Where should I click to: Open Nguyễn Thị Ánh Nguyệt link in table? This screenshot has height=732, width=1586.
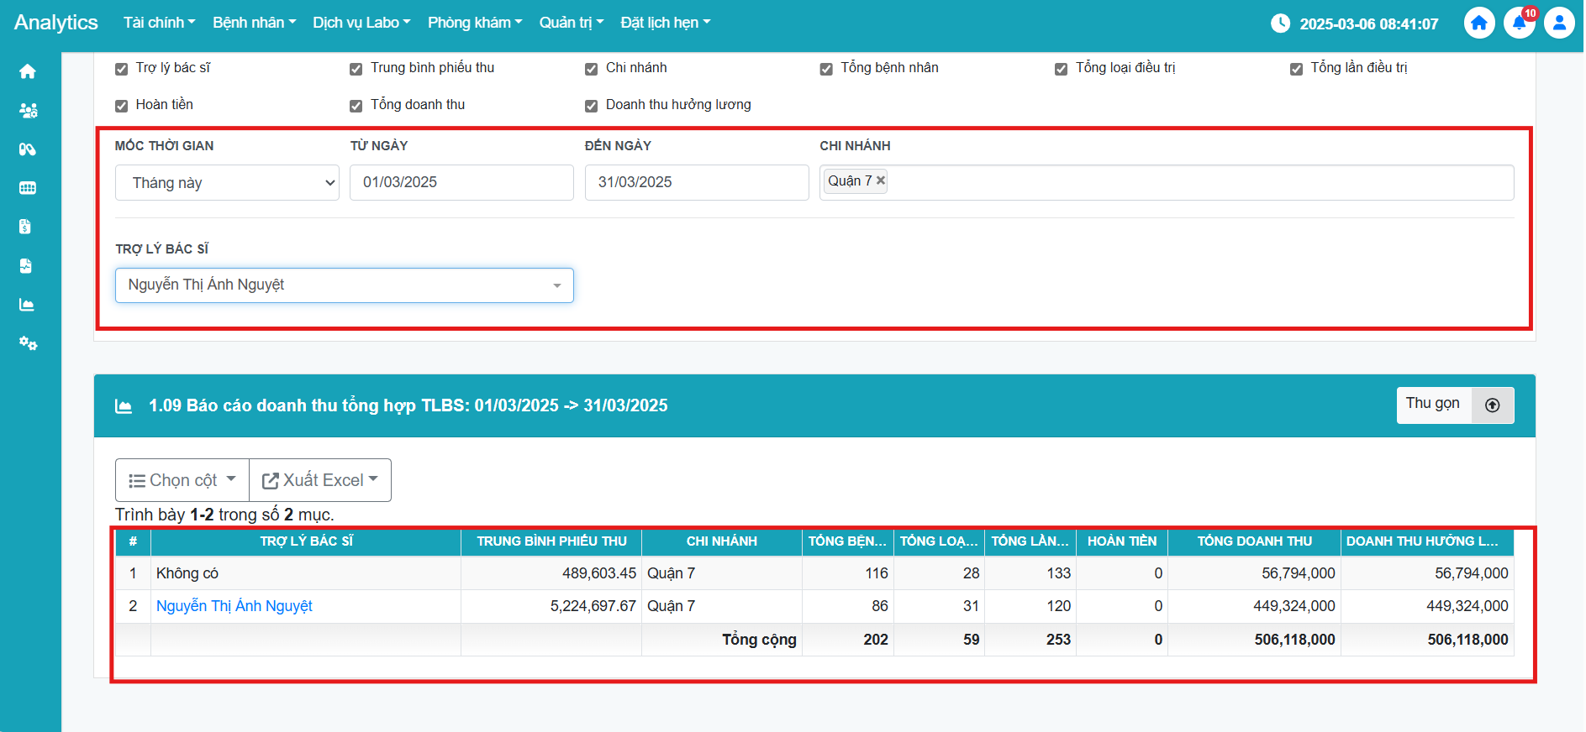[x=234, y=606]
